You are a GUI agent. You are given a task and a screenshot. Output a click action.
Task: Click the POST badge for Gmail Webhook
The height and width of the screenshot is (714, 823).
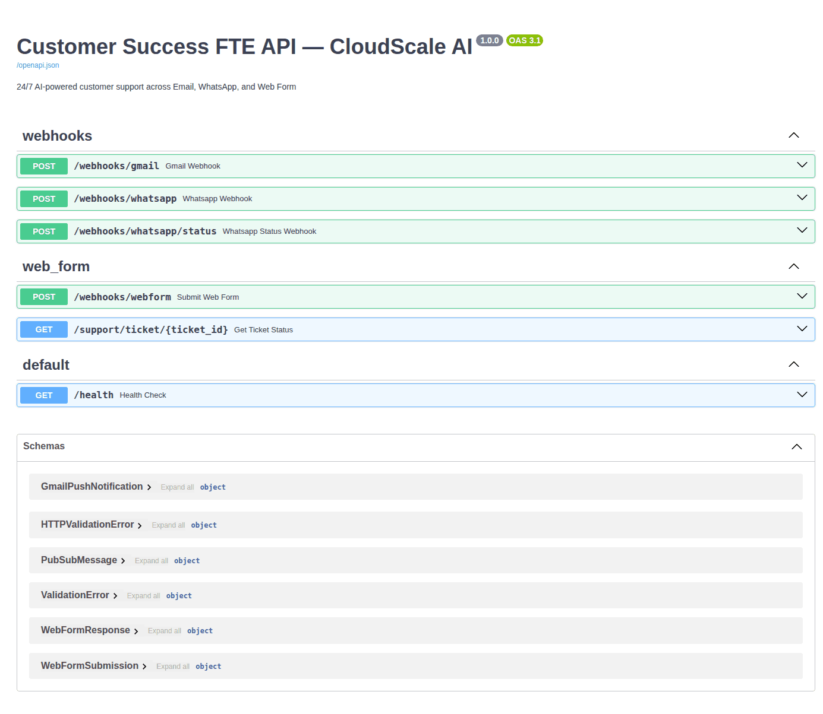coord(43,166)
